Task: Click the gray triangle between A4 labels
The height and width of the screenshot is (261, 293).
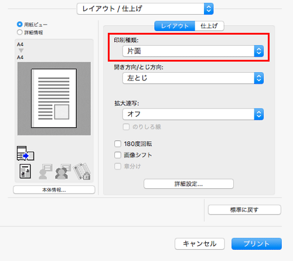Action: pyautogui.click(x=21, y=50)
